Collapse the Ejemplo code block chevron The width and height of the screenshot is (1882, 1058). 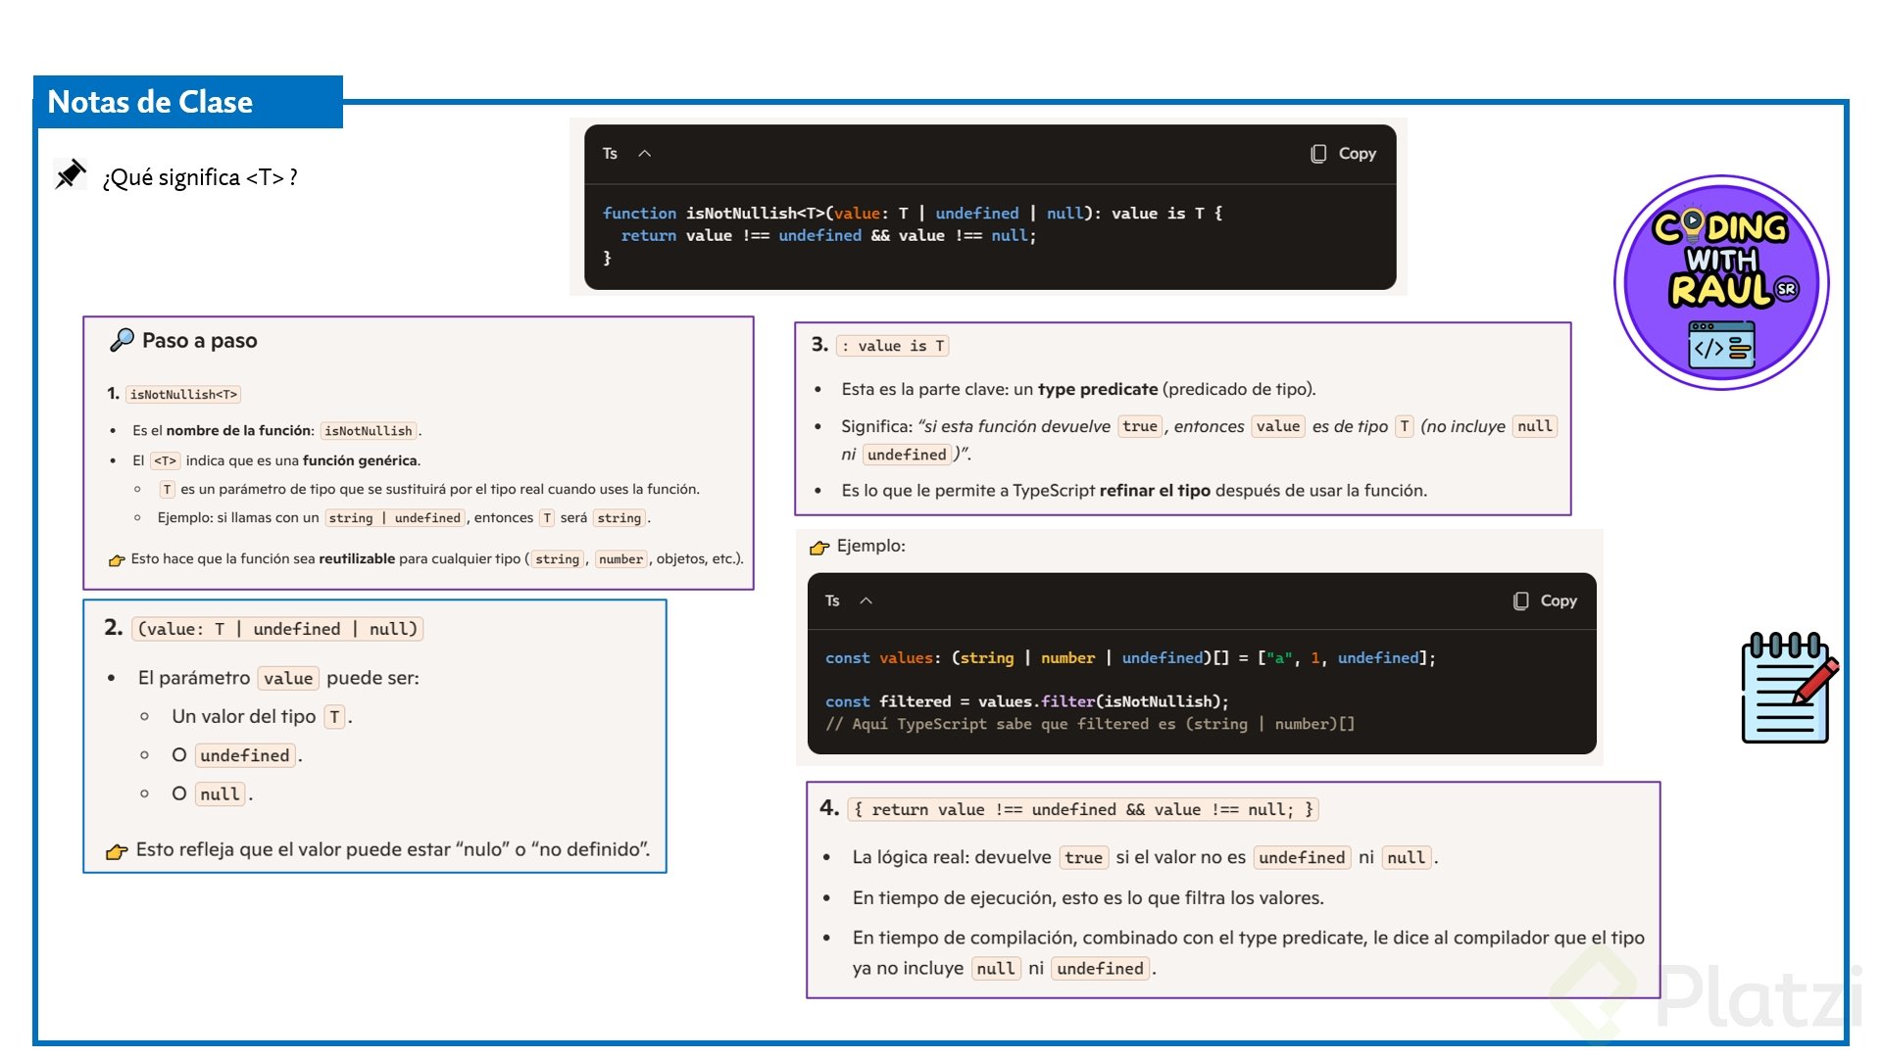(x=866, y=601)
